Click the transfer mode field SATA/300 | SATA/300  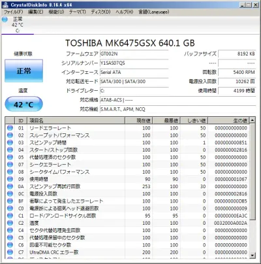(134, 82)
